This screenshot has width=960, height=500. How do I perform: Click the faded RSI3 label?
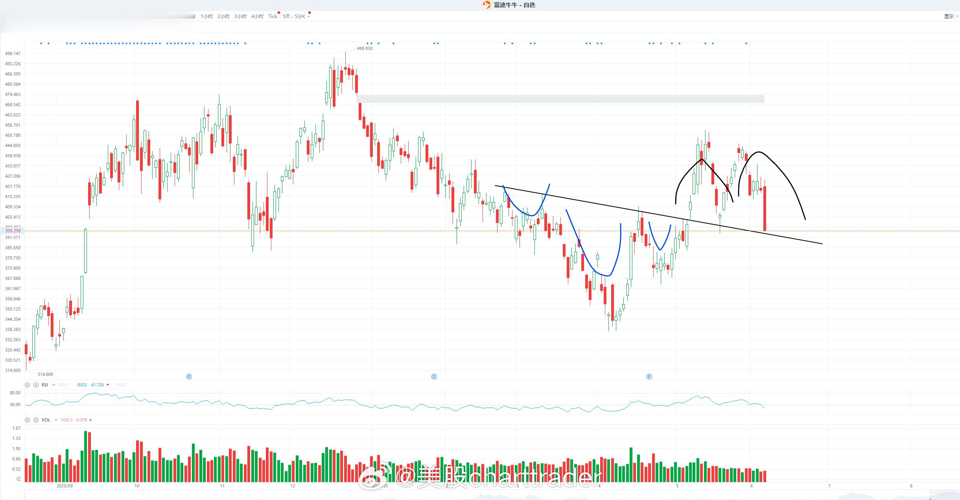[x=122, y=385]
